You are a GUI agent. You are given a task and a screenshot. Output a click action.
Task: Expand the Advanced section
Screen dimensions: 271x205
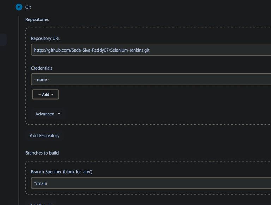45,114
